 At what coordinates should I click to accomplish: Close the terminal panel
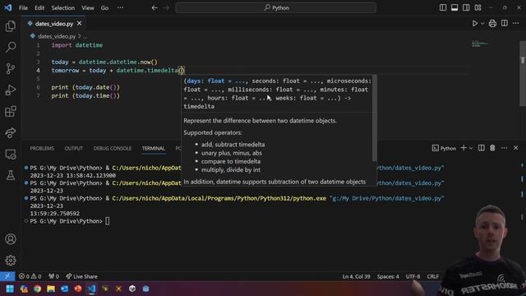pyautogui.click(x=515, y=148)
